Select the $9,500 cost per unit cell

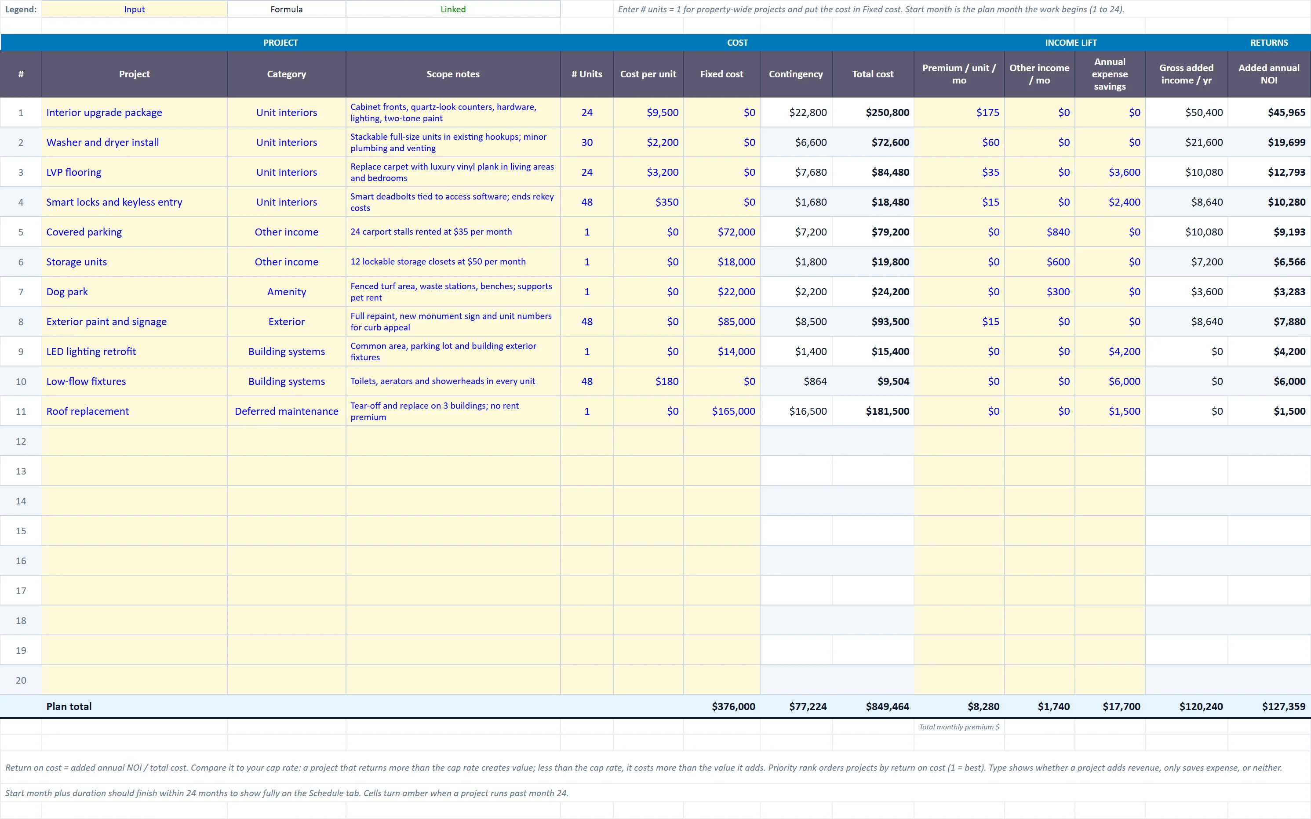(x=648, y=112)
